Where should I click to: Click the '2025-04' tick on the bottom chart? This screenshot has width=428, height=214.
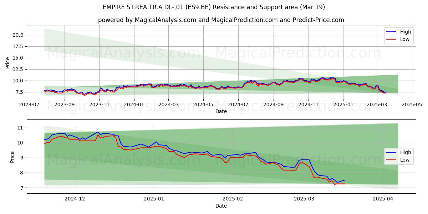(383, 199)
